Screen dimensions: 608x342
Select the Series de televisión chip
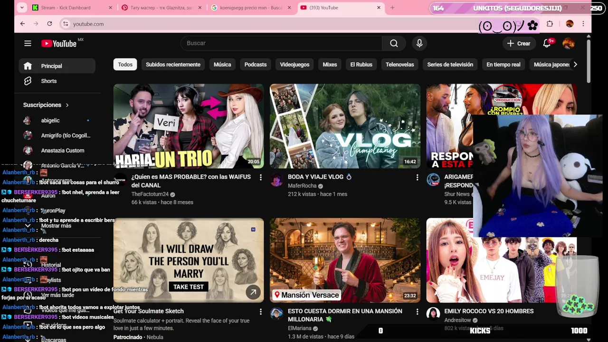[x=450, y=65]
